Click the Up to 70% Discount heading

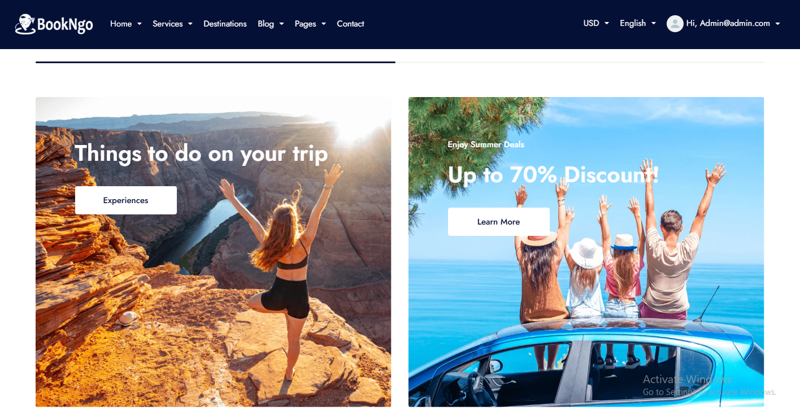click(554, 175)
